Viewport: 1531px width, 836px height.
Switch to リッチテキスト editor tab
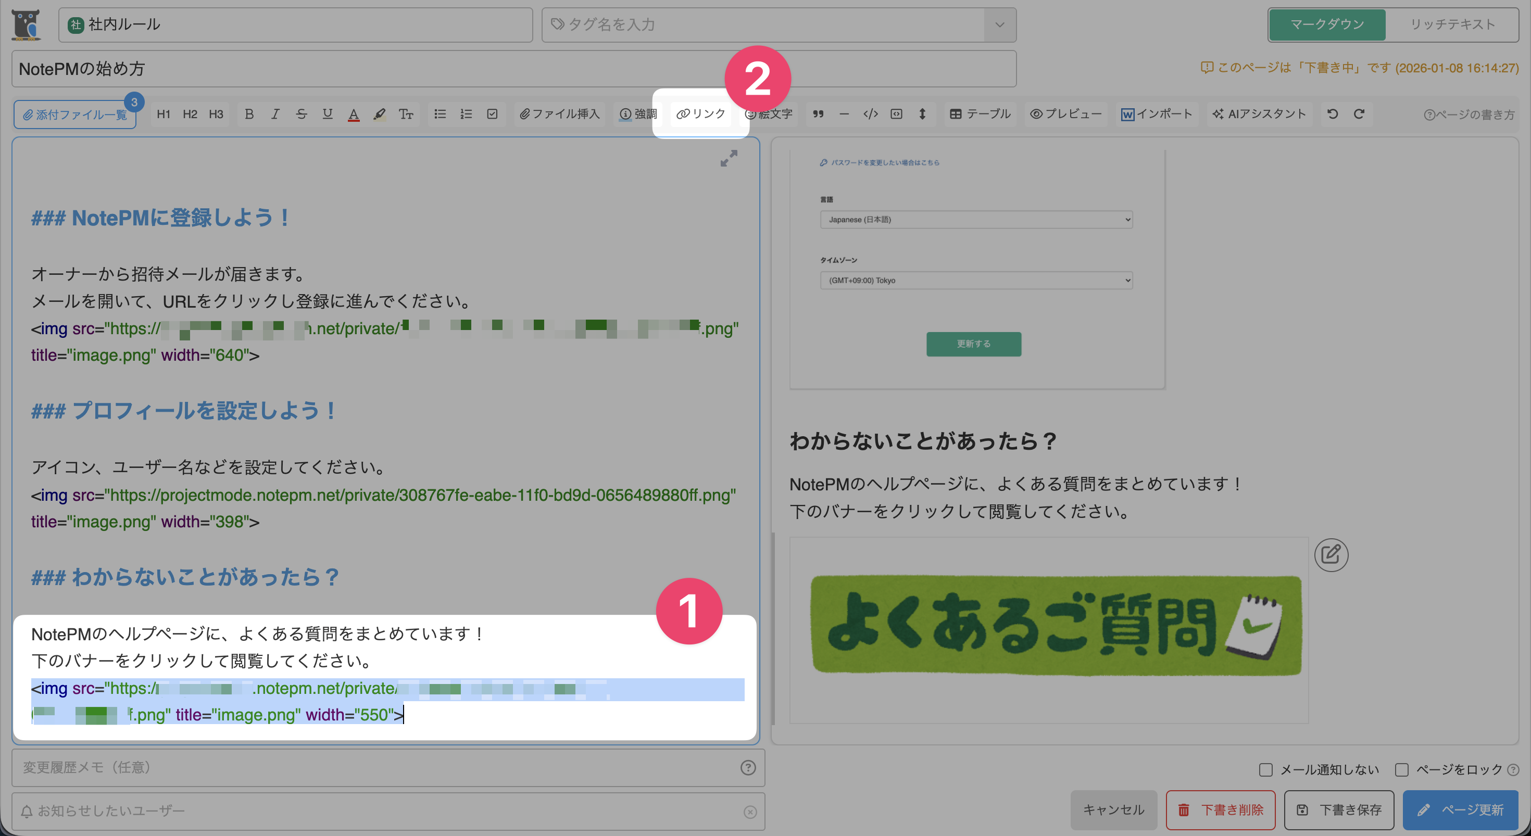pyautogui.click(x=1452, y=24)
